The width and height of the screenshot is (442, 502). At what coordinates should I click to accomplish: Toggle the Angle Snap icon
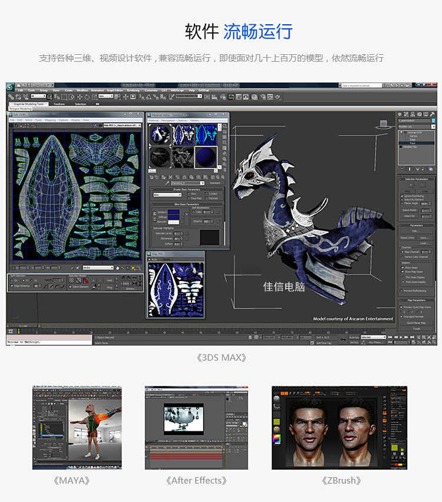tap(149, 97)
